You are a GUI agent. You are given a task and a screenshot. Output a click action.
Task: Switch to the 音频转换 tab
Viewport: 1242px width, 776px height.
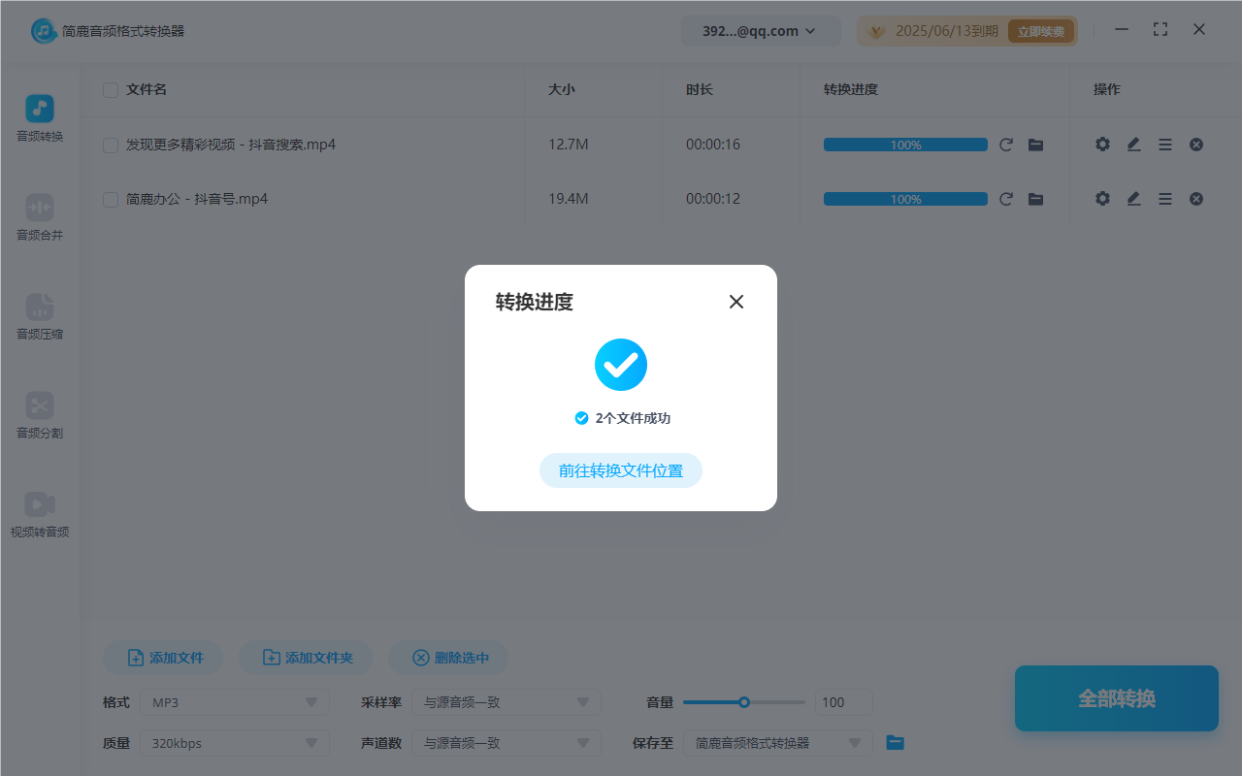[x=39, y=118]
